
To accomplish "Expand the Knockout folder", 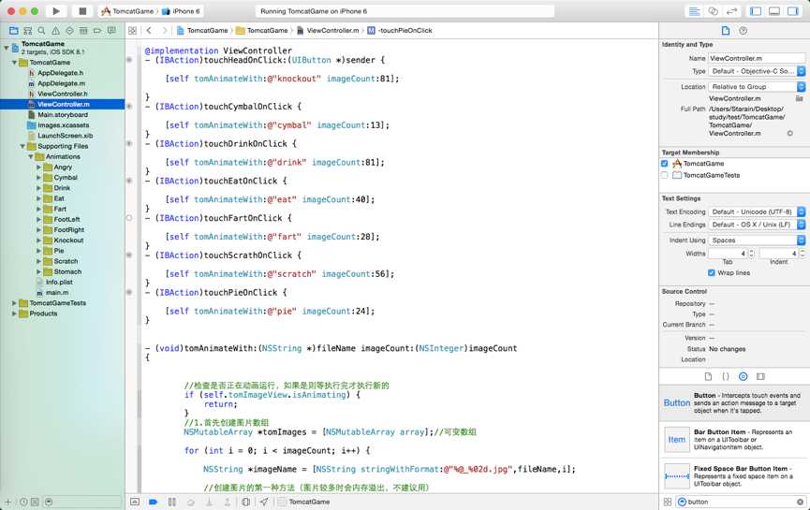I will click(38, 240).
